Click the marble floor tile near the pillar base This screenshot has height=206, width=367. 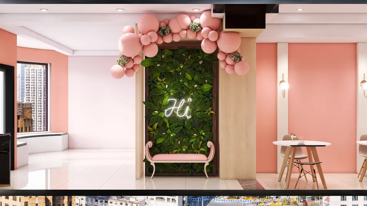[250, 185]
